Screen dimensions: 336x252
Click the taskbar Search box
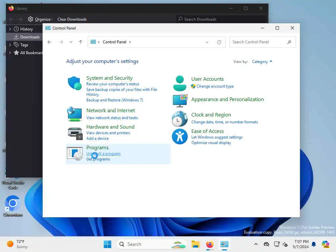[151, 244]
